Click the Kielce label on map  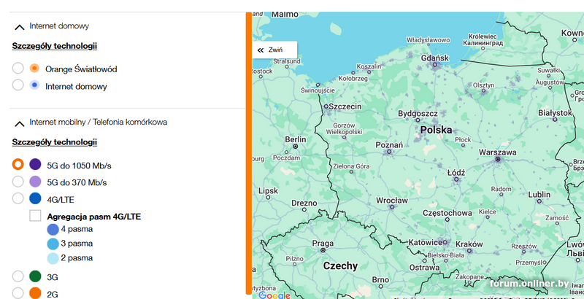487,211
